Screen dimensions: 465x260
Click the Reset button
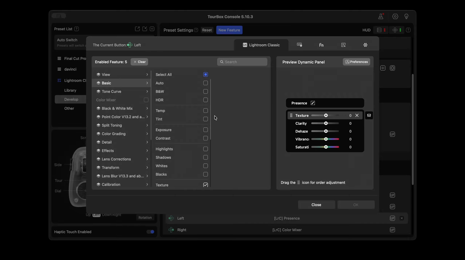[207, 30]
